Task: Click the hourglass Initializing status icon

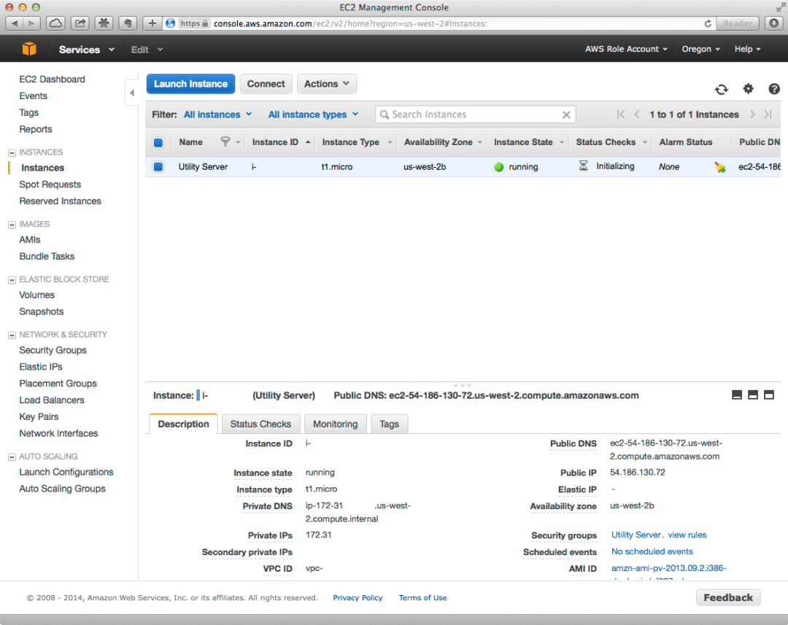Action: (x=583, y=166)
